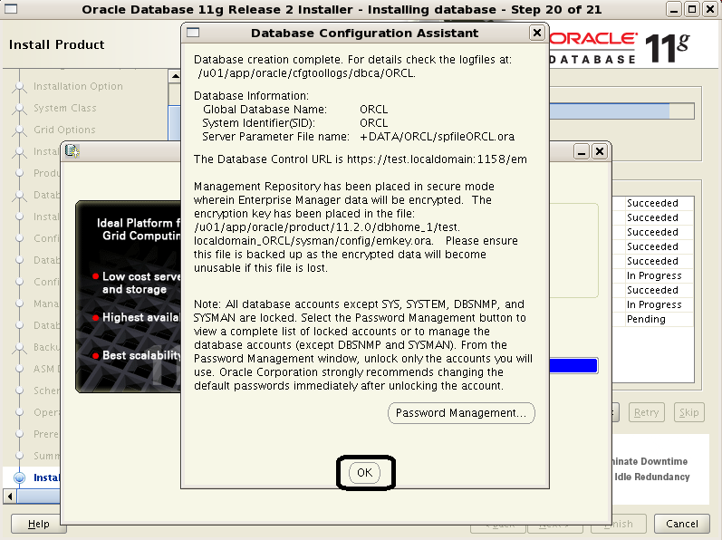Select the System Class step
This screenshot has height=540, width=722.
point(64,108)
